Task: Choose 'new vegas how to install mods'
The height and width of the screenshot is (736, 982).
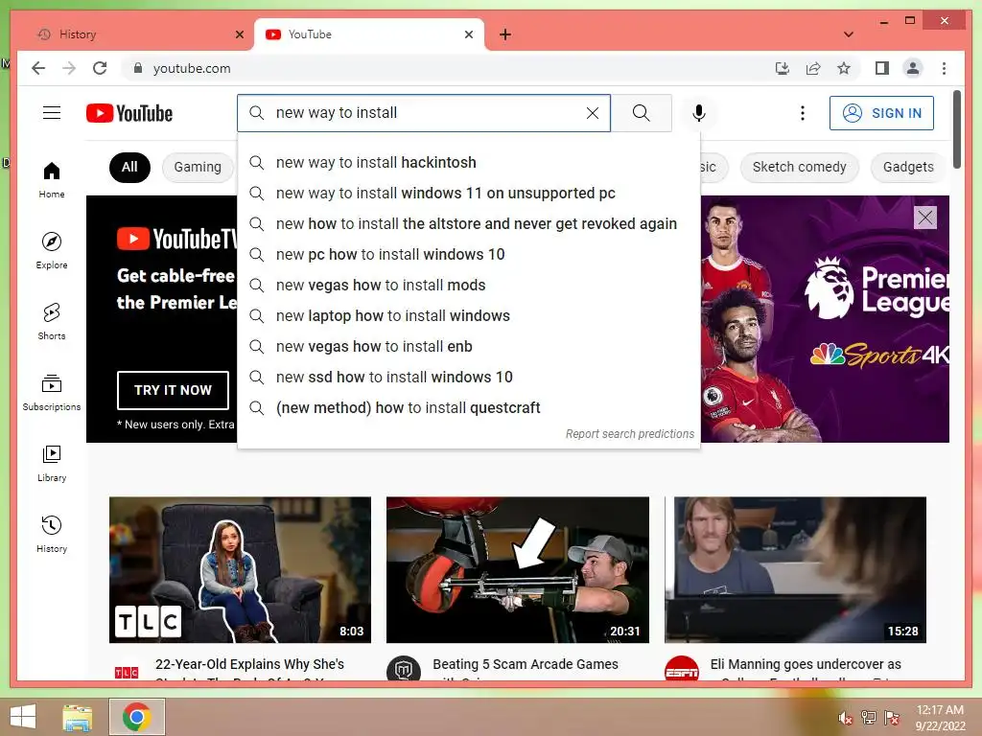Action: pos(468,285)
